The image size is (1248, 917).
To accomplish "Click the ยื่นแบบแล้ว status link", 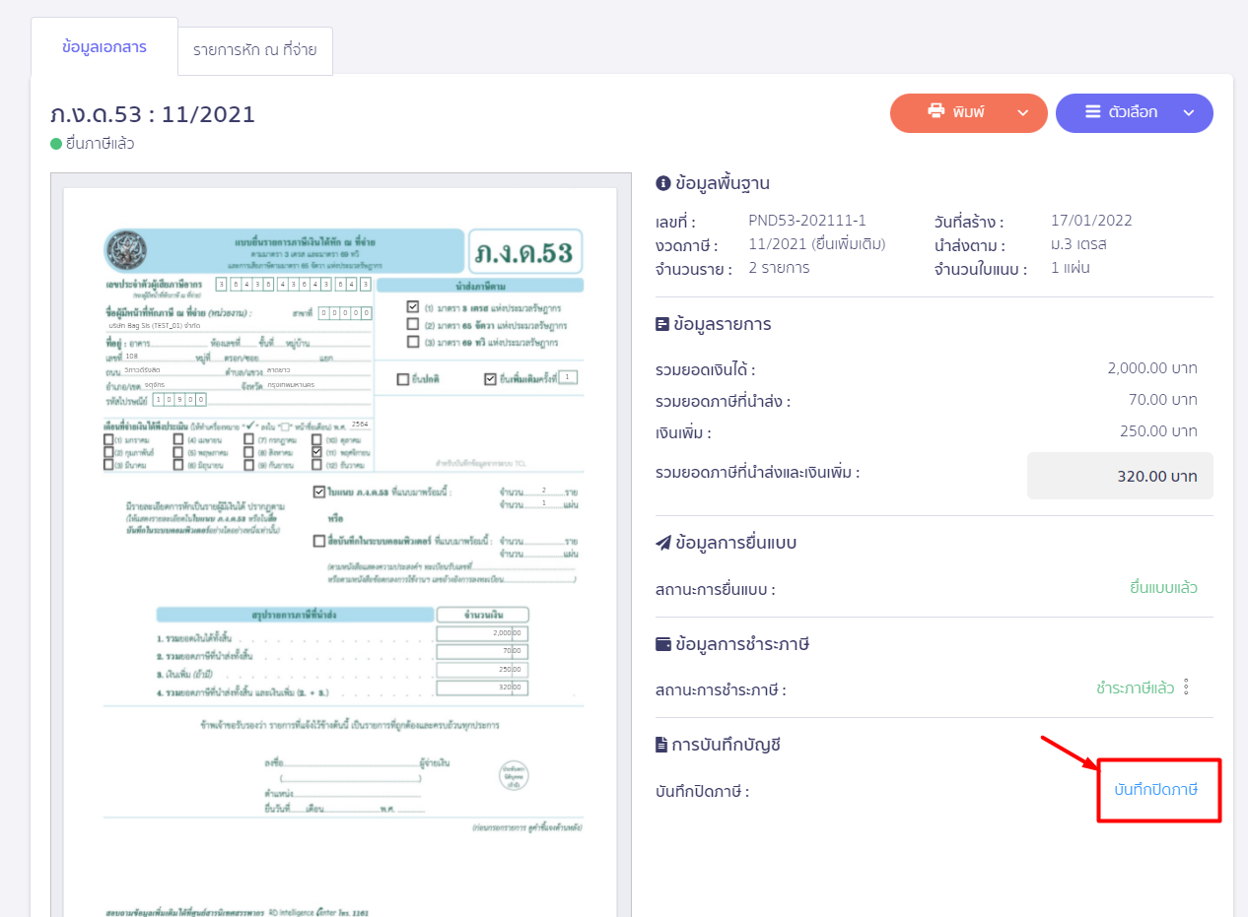I will pos(1163,588).
